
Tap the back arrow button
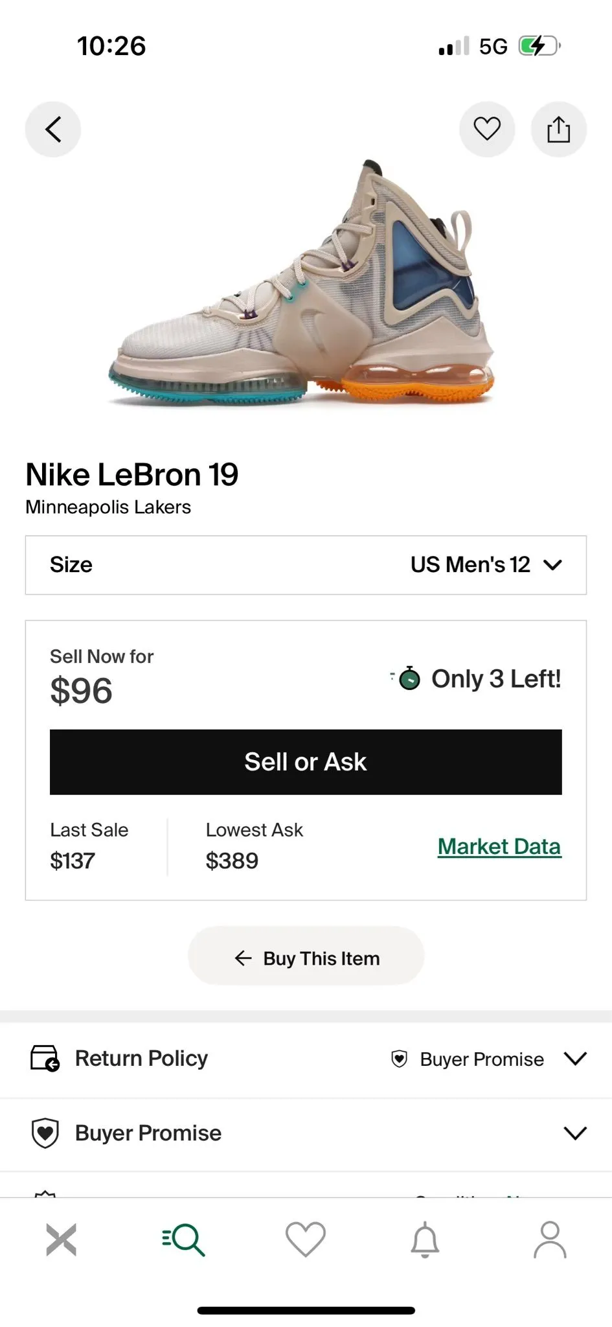53,129
